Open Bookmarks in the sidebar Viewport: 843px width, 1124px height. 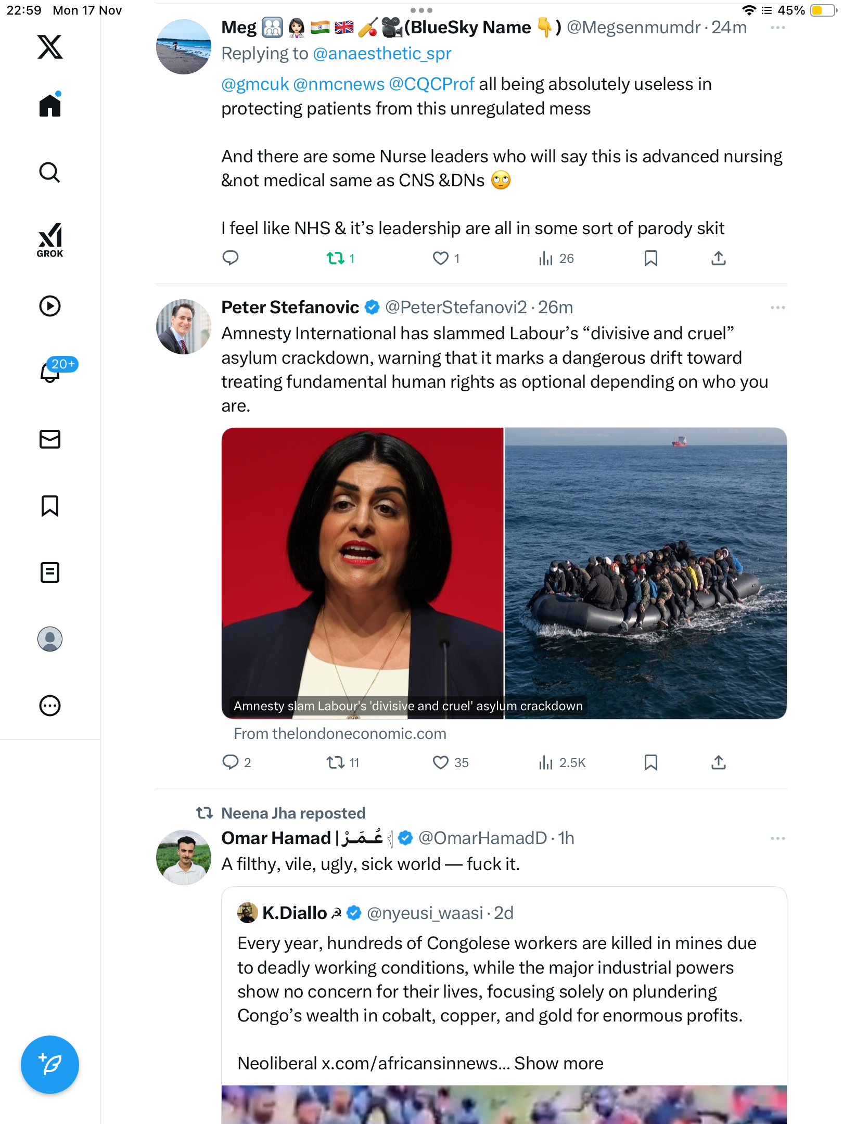tap(50, 506)
